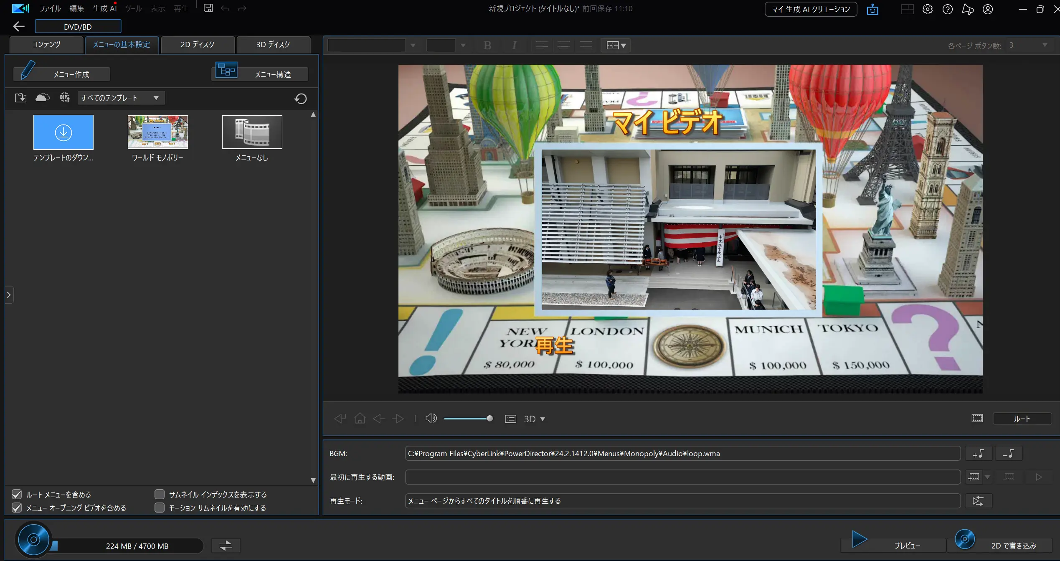Toggle TV safe zone display icon
This screenshot has height=561, width=1060.
(977, 418)
